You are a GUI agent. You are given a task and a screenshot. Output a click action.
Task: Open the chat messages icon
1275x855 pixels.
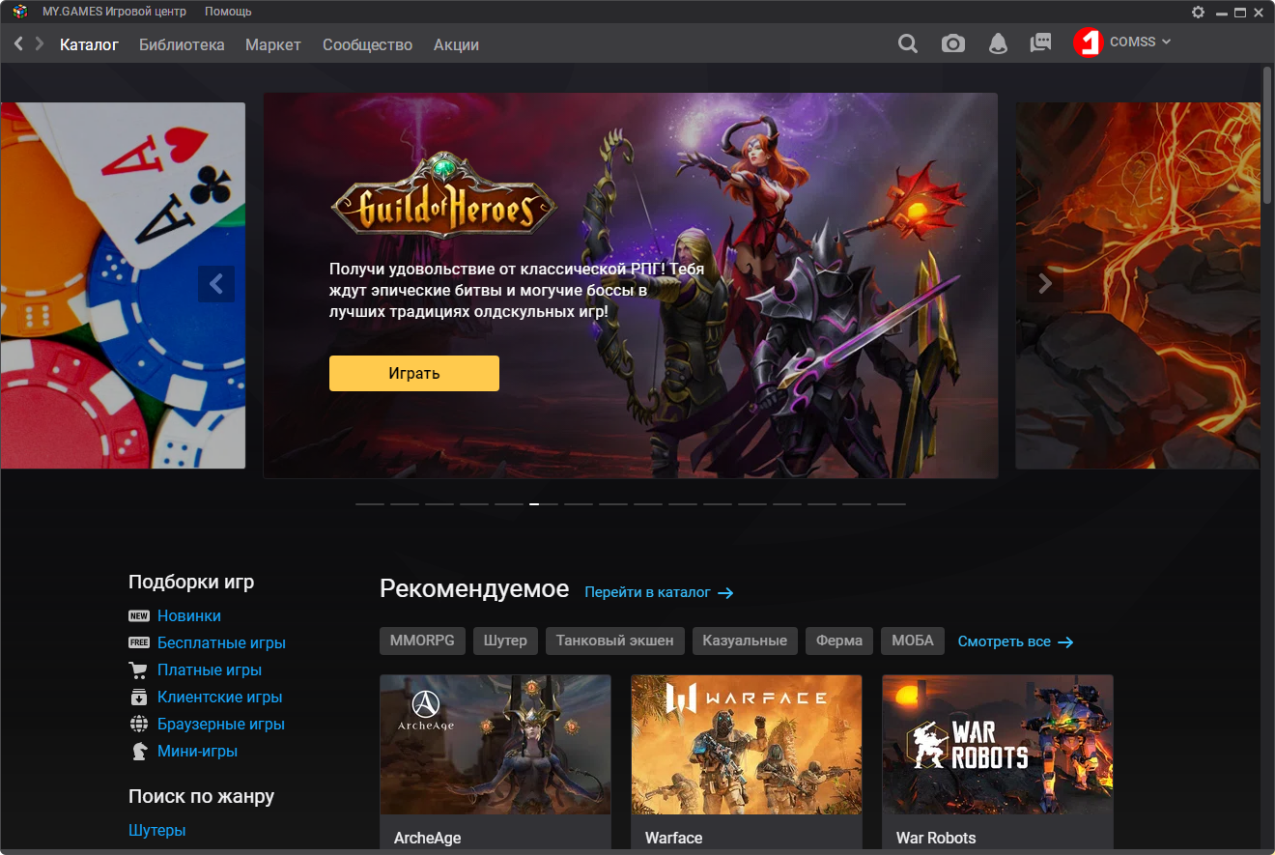(1040, 43)
